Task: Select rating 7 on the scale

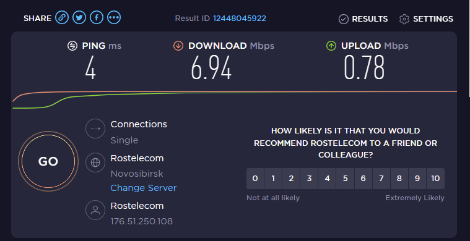Action: point(381,179)
